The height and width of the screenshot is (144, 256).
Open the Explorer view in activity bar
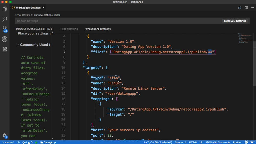point(5,9)
